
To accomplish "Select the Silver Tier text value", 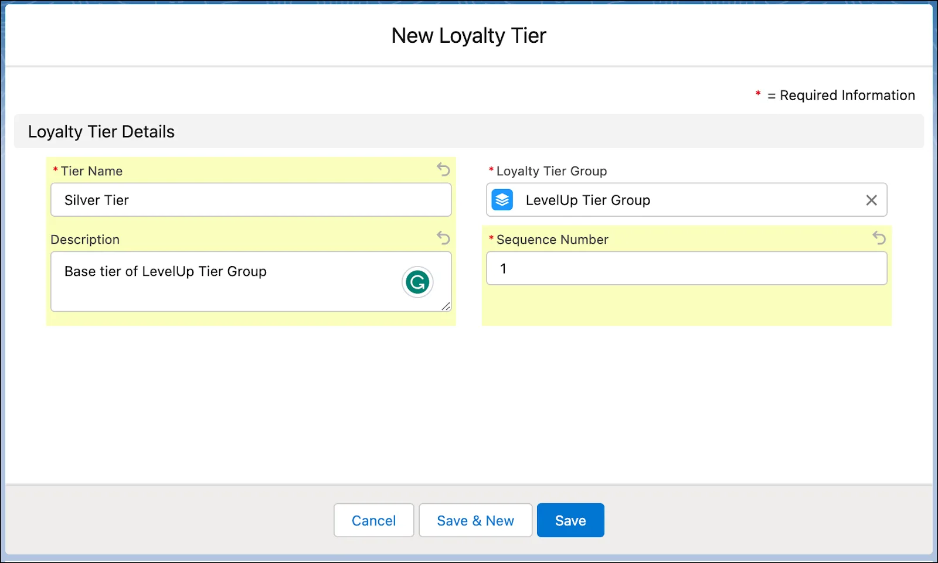I will click(x=96, y=200).
